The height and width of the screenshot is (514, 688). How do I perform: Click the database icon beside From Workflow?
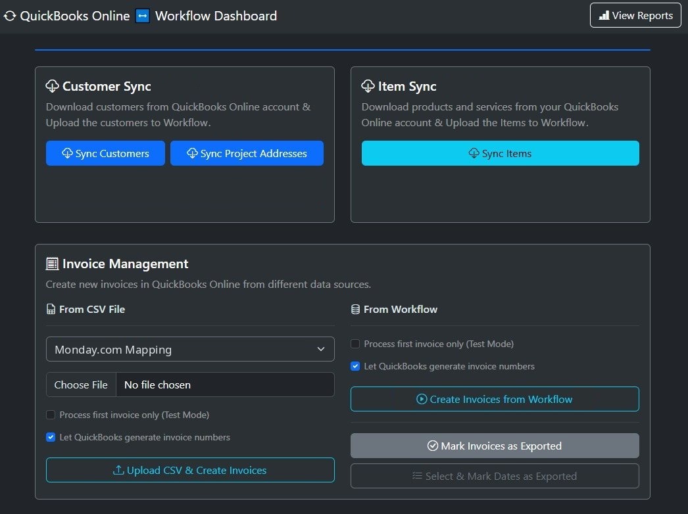point(355,309)
